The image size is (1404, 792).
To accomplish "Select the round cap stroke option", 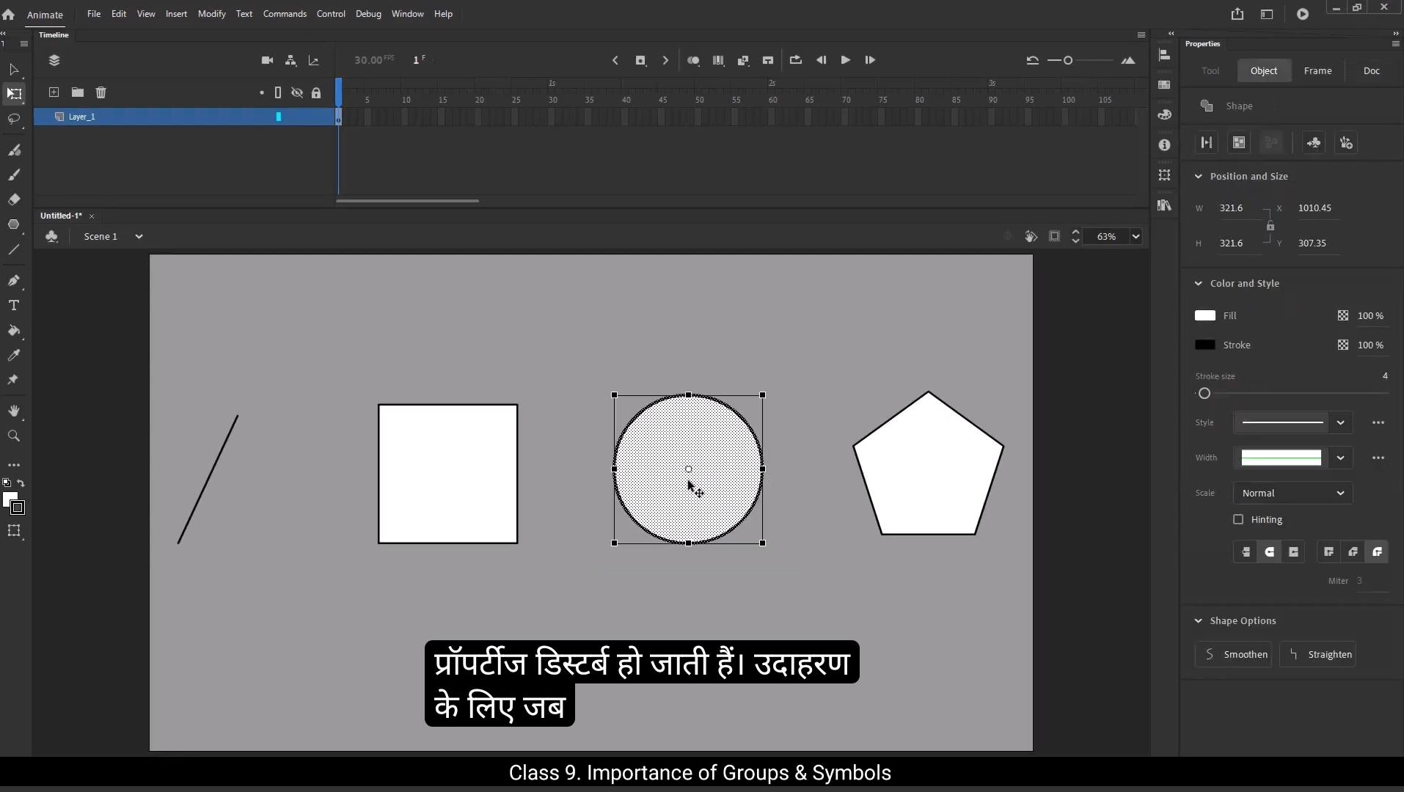I will click(1270, 552).
